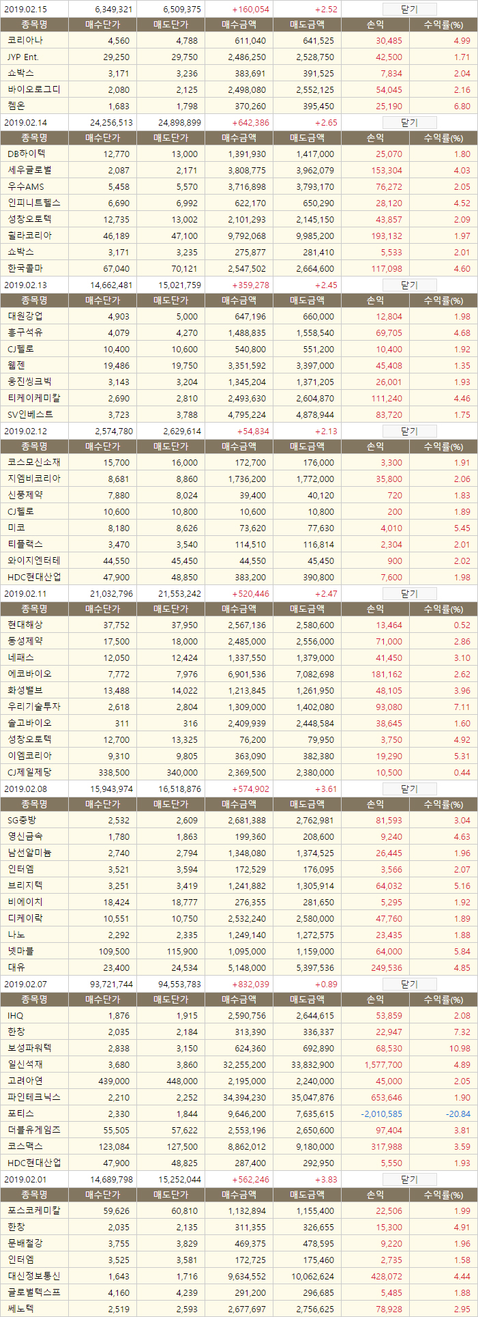Screen dimensions: 478x1317
Task: Select the 바이오로그디 row name
Action: tap(34, 89)
